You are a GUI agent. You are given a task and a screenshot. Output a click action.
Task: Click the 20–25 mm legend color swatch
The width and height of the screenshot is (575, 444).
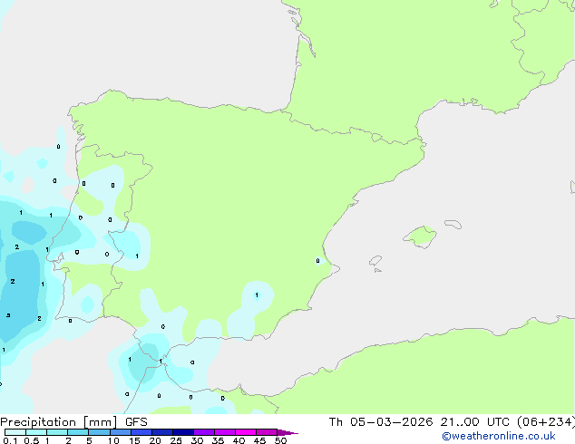pyautogui.click(x=161, y=432)
